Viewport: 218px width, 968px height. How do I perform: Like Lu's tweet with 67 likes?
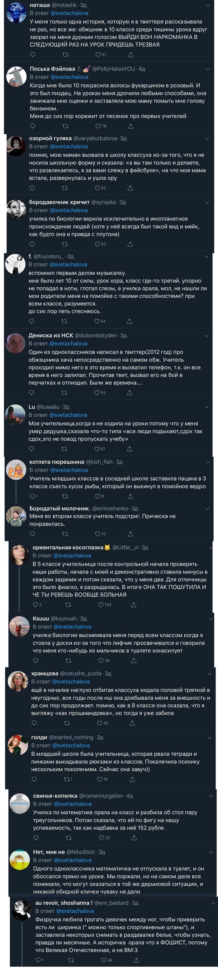[97, 449]
